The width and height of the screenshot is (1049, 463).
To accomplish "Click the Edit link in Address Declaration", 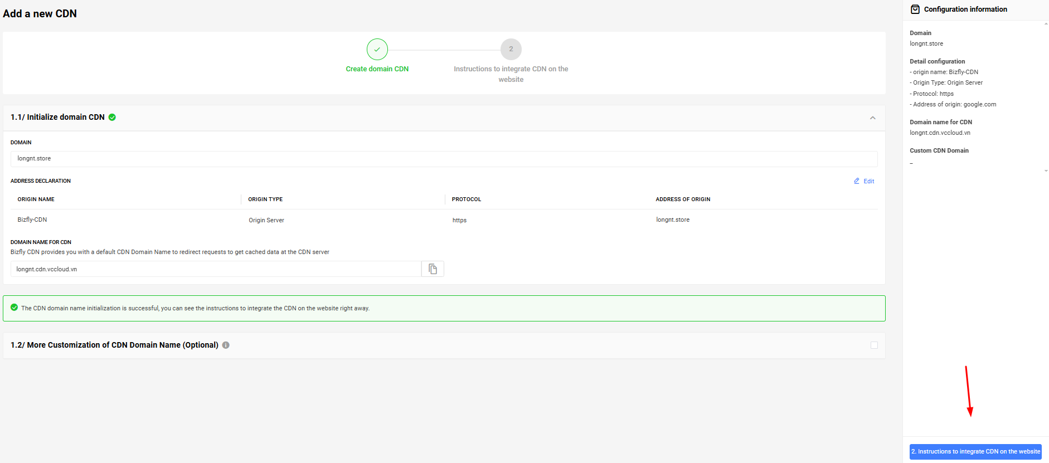I will [868, 181].
